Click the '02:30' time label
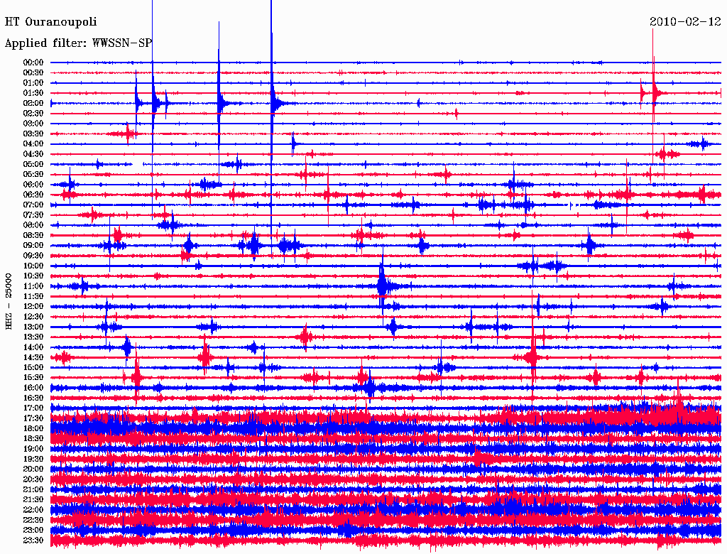This screenshot has width=727, height=554. [x=33, y=113]
